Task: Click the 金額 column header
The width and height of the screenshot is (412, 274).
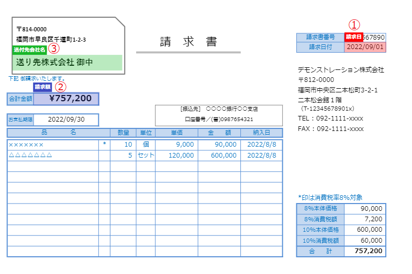Action: 219,133
